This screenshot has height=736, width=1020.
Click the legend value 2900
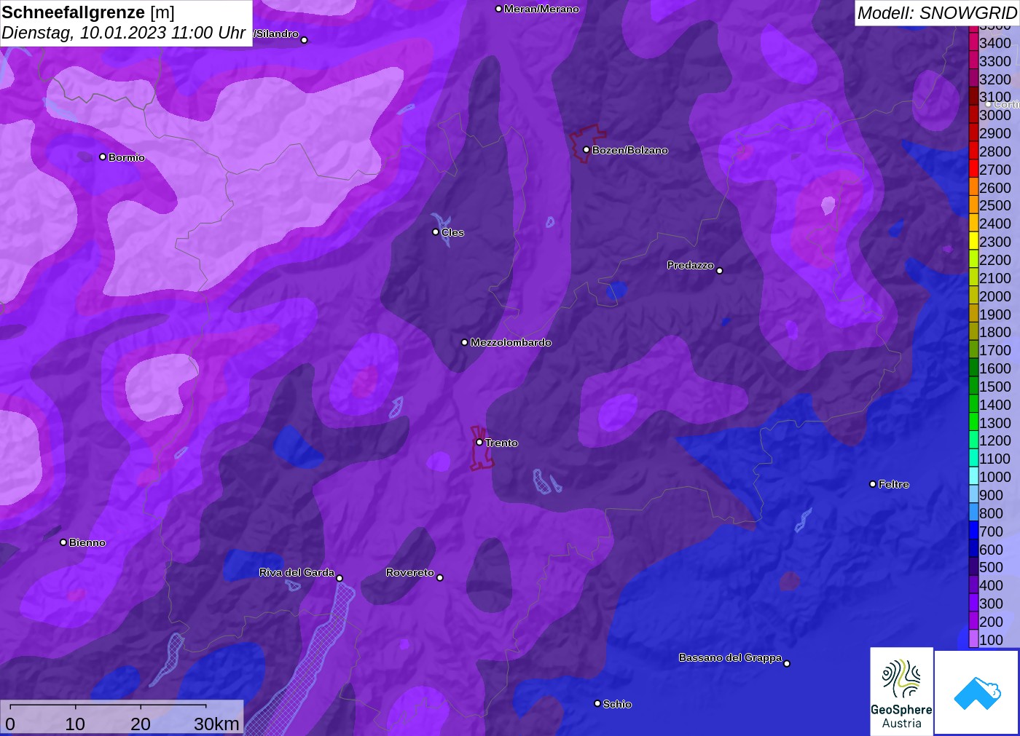click(x=995, y=133)
